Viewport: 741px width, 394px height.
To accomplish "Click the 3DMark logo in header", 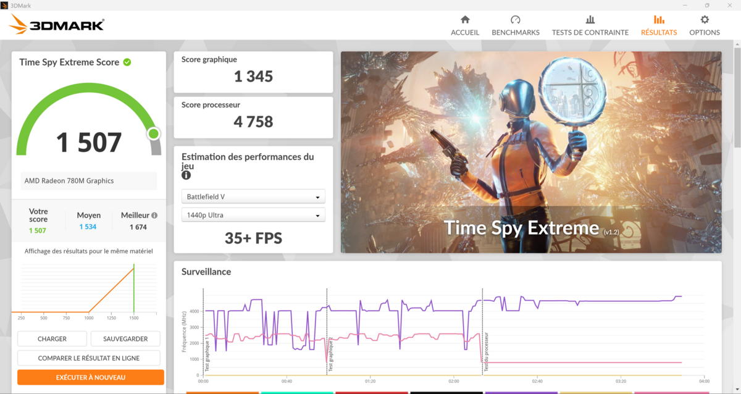I will (x=57, y=25).
